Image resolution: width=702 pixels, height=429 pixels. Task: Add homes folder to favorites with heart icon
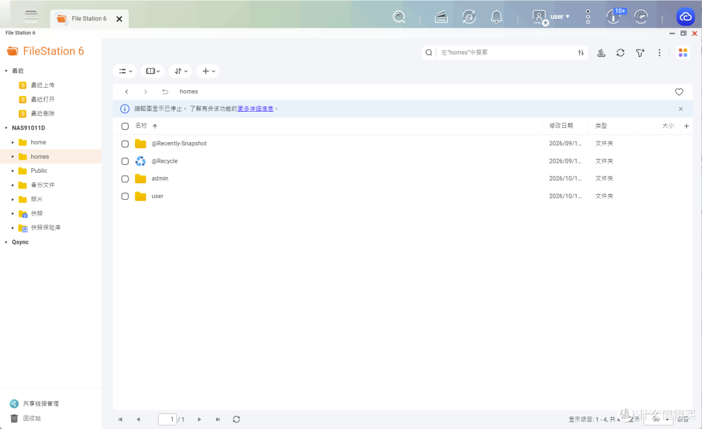[x=679, y=92]
